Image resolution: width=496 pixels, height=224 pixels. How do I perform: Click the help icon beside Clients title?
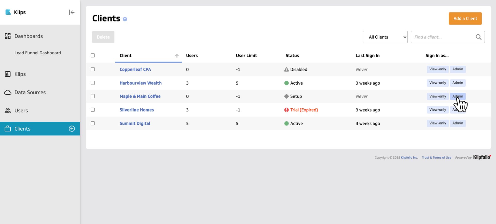(x=125, y=19)
